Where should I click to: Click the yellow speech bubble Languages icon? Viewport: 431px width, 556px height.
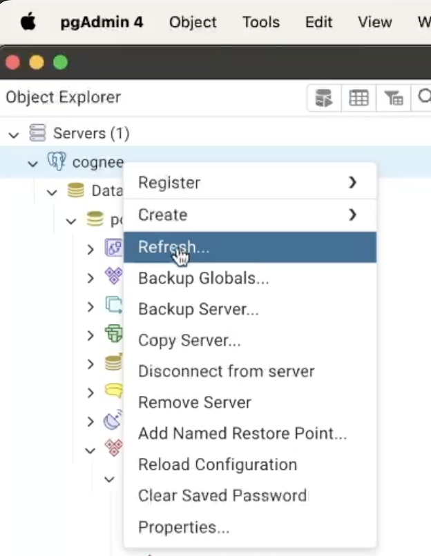coord(114,390)
